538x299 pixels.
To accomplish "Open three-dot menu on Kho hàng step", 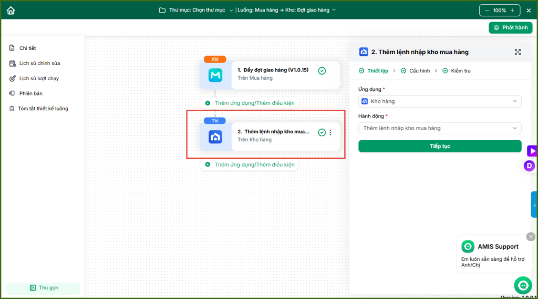I will [330, 133].
